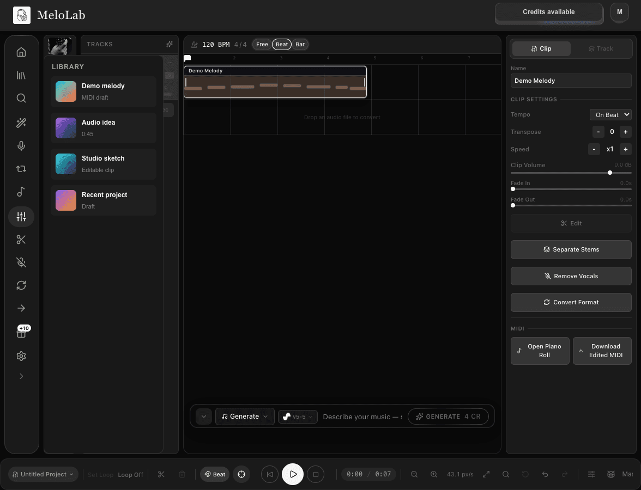Open the Generate mode dropdown
This screenshot has width=641, height=490.
point(244,416)
